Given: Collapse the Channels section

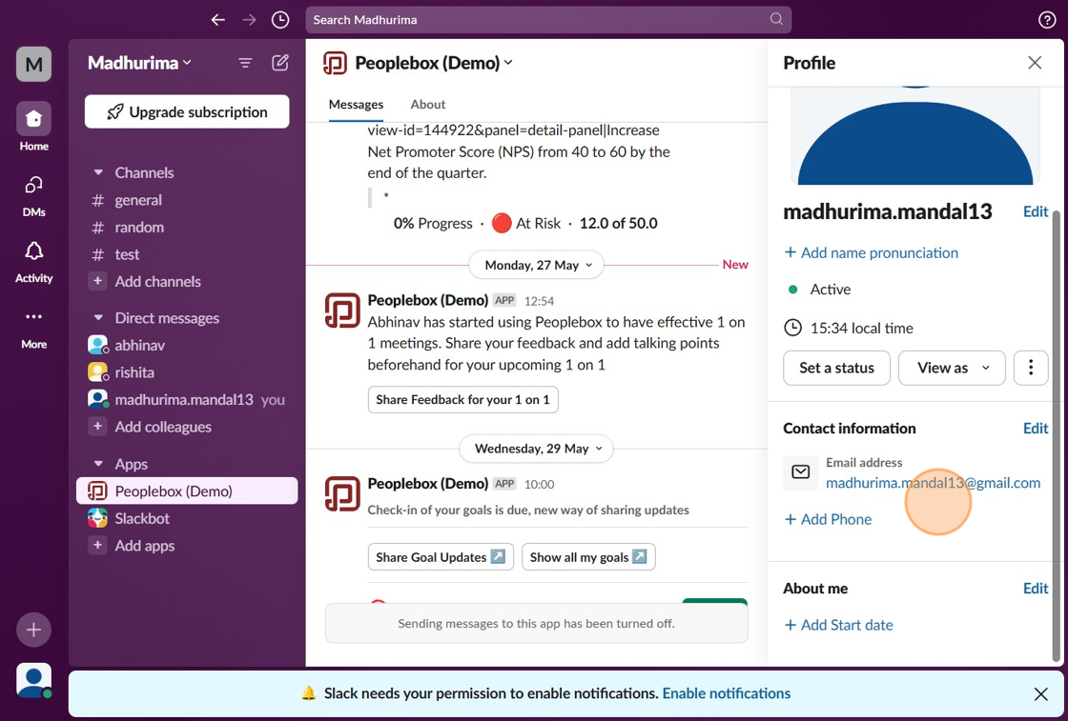Looking at the screenshot, I should click(x=98, y=172).
